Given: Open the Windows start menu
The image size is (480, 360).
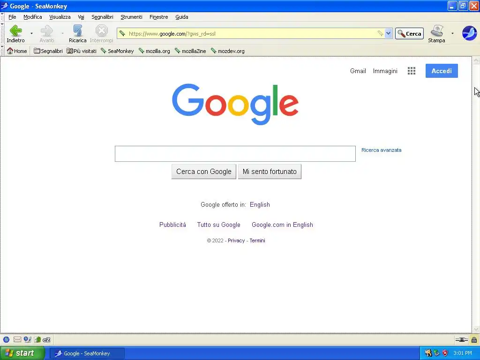Looking at the screenshot, I should 22,353.
